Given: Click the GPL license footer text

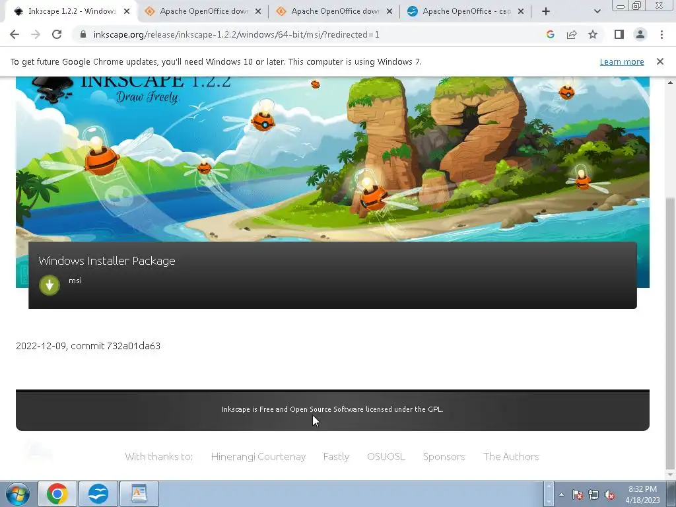Looking at the screenshot, I should [x=333, y=409].
